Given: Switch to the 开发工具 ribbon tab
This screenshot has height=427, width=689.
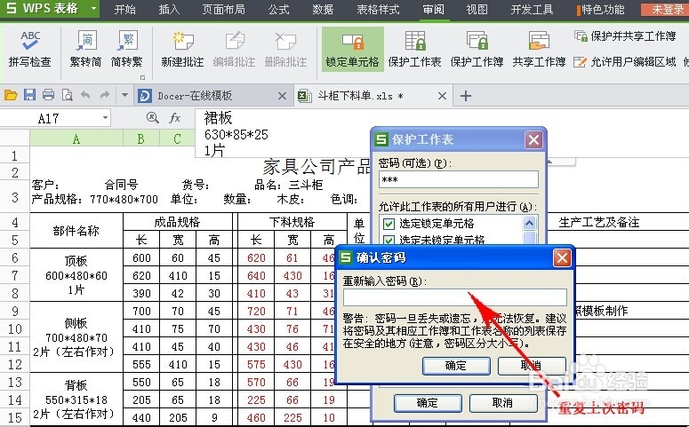Looking at the screenshot, I should click(532, 9).
